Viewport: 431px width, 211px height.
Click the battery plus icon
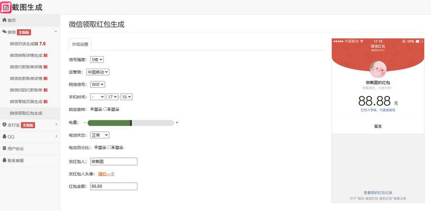click(x=177, y=123)
